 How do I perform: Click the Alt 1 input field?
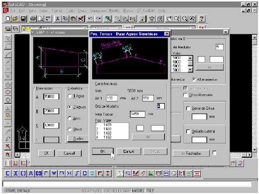click(112, 98)
